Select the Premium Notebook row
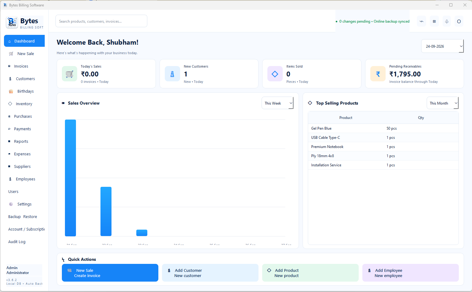The height and width of the screenshot is (292, 472). [383, 147]
